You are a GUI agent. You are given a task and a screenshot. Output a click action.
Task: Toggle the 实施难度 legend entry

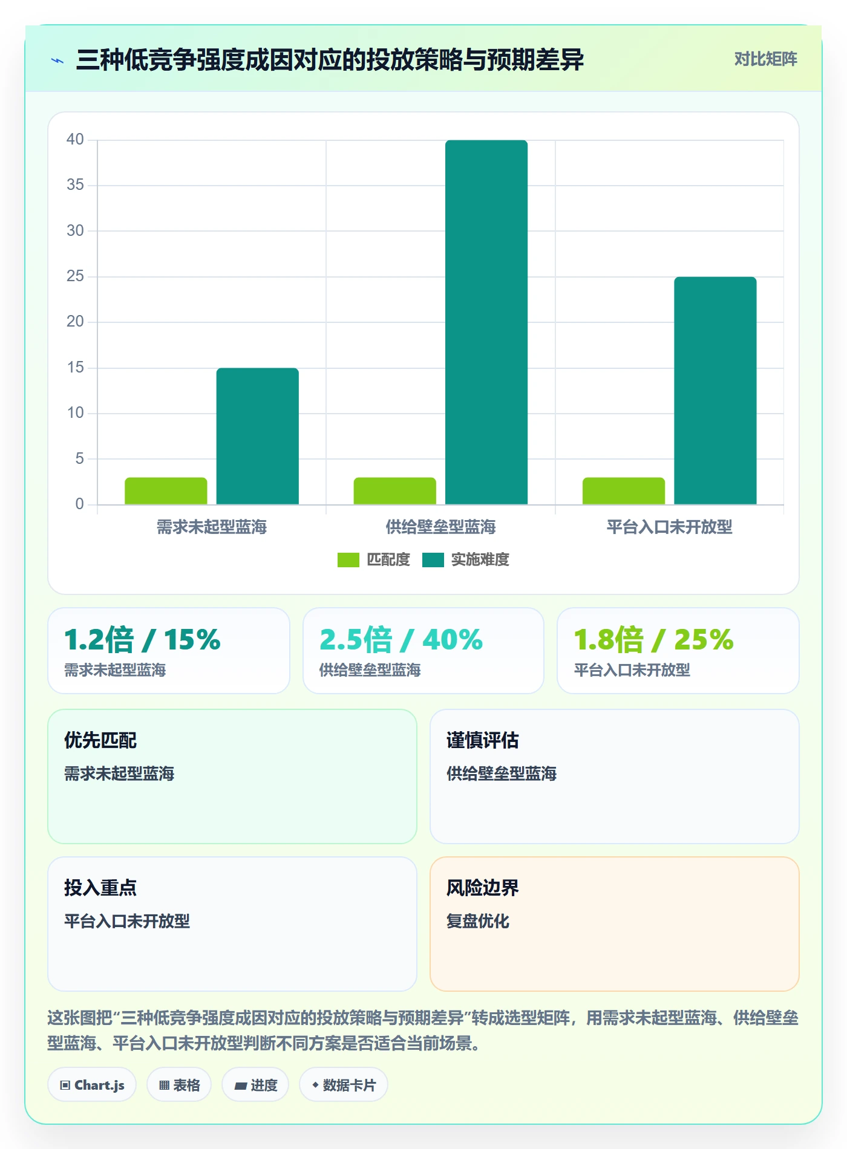(x=466, y=559)
